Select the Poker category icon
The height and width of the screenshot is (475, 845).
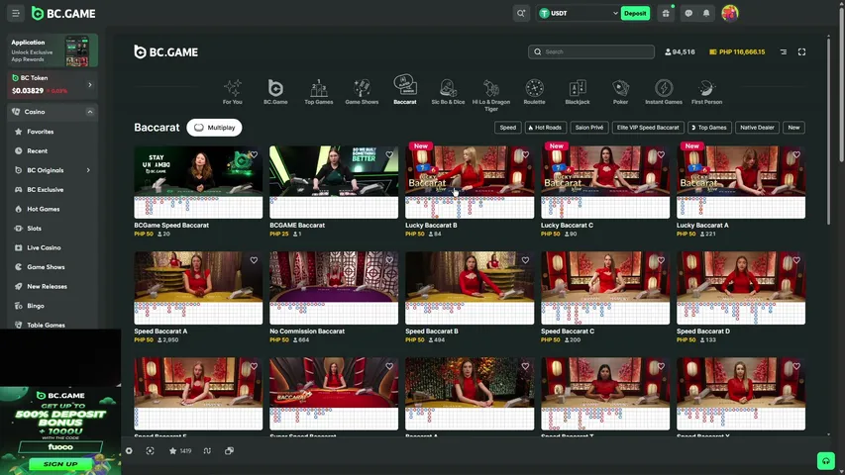point(620,92)
